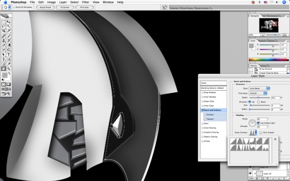Click Jump to ImageReady button

(x=6, y=94)
